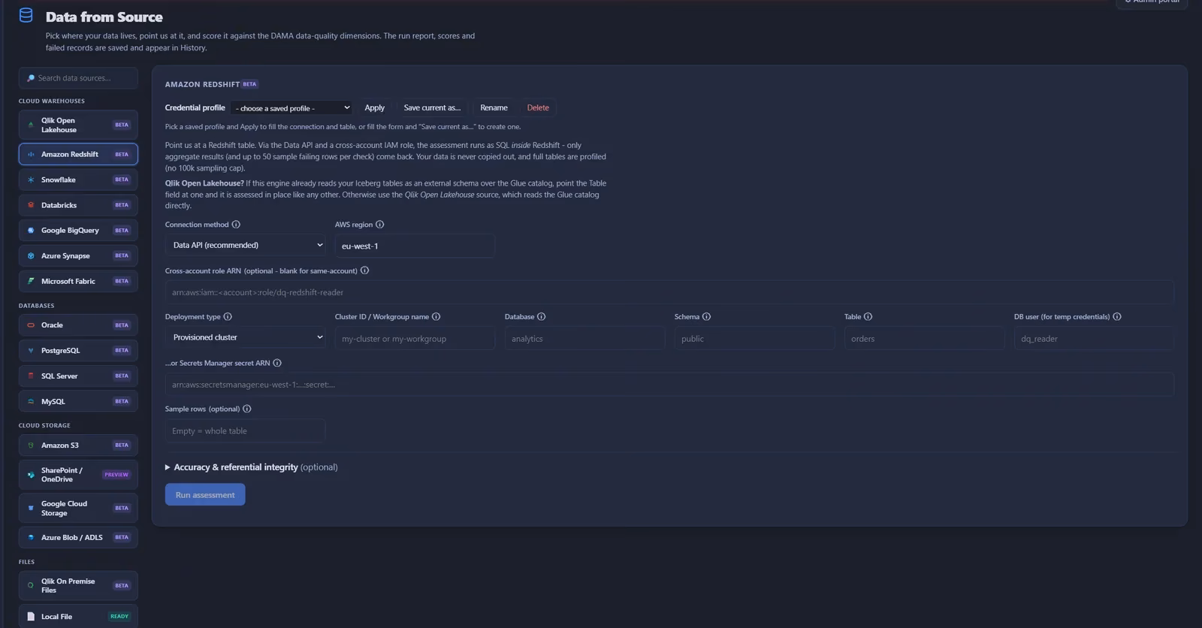Click the DB user field with dq_reader placeholder
The width and height of the screenshot is (1202, 628).
click(1094, 339)
